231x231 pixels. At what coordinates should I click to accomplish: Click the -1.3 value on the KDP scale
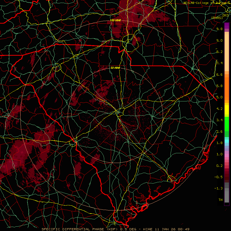(x=218, y=188)
